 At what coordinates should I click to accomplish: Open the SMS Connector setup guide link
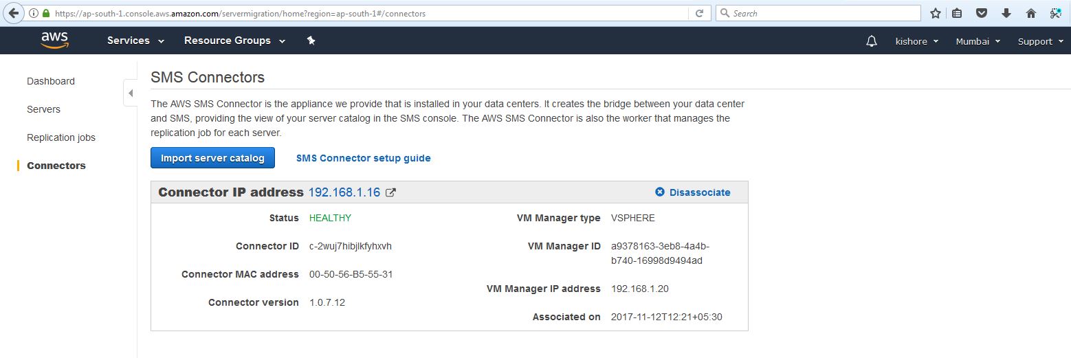[363, 158]
